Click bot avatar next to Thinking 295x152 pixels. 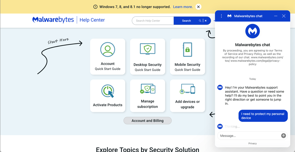[220, 126]
